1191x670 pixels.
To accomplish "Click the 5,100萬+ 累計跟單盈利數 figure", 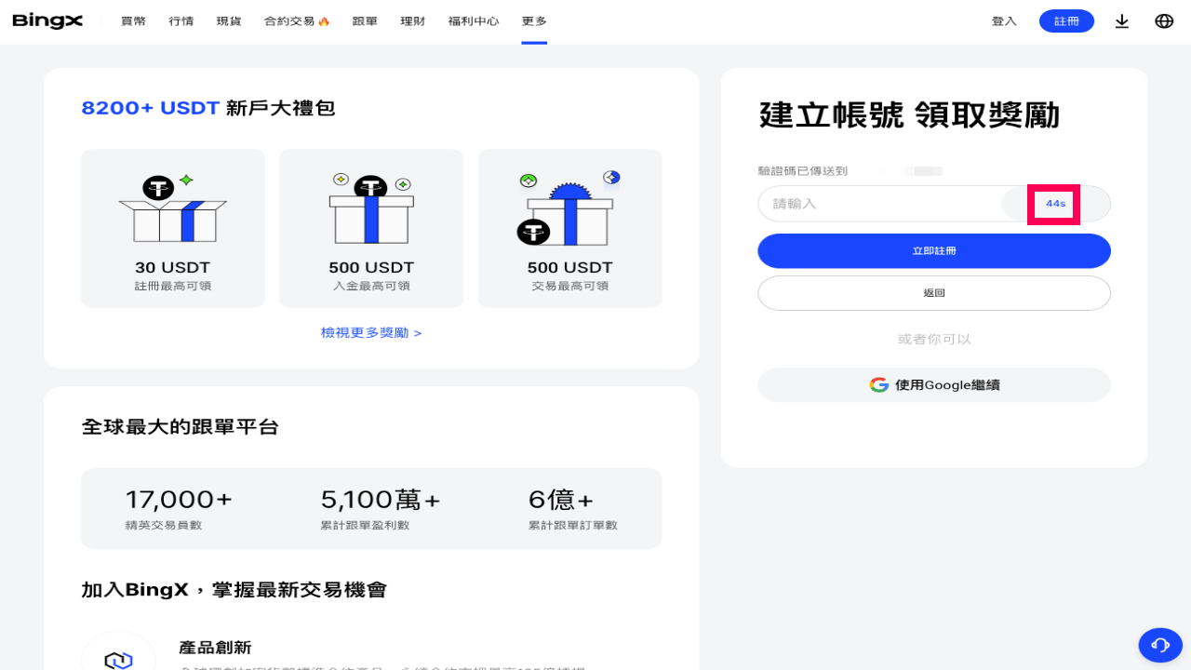I will click(x=381, y=509).
